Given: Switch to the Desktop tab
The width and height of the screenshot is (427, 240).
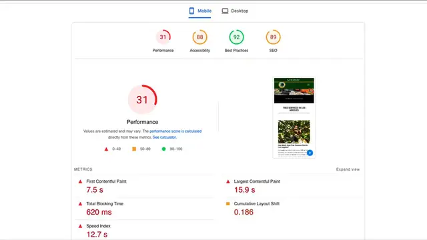Looking at the screenshot, I should [x=235, y=11].
